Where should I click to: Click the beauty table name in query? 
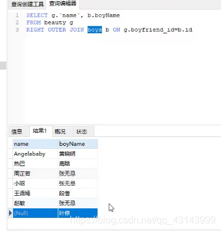(55, 23)
